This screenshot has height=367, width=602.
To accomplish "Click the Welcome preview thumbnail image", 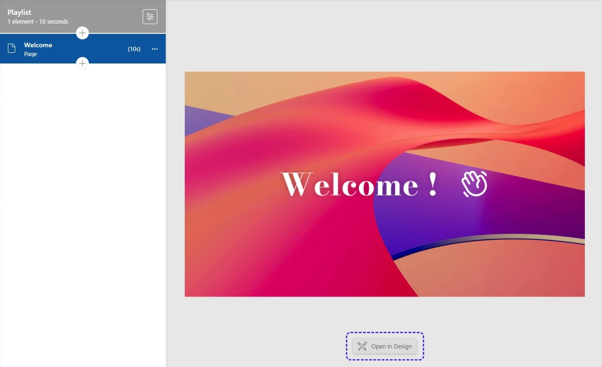I will tap(385, 184).
